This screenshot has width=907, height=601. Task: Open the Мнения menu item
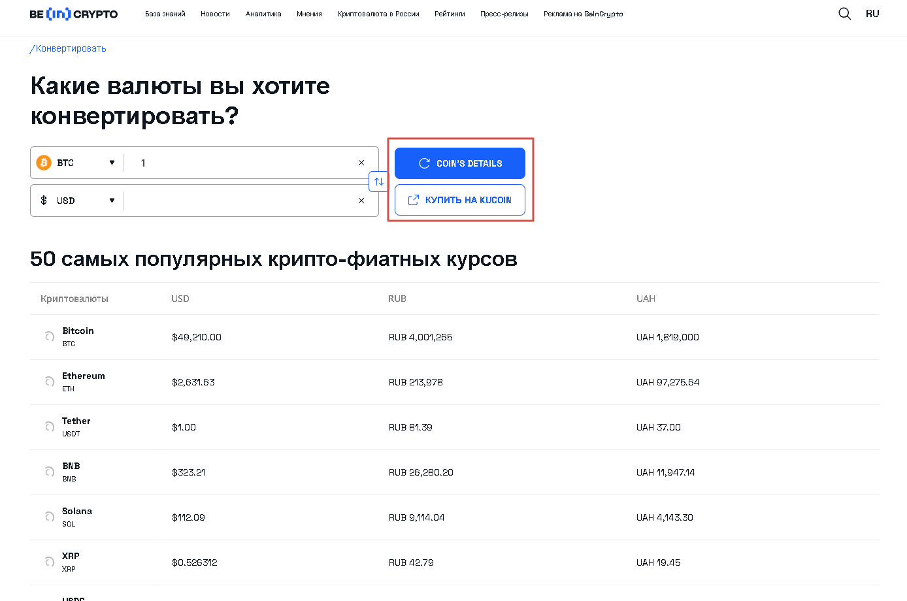309,14
